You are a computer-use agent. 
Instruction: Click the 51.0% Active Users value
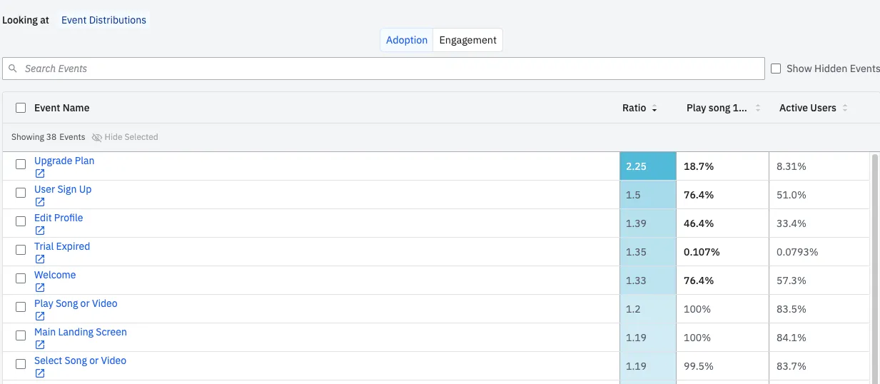click(x=792, y=195)
